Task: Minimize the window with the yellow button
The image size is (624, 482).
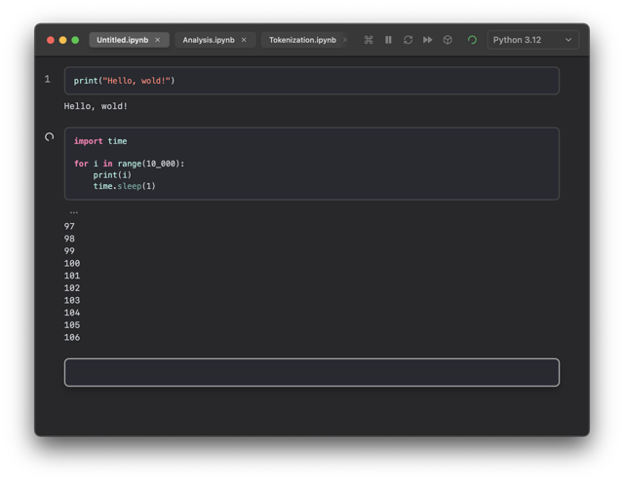Action: coord(62,40)
